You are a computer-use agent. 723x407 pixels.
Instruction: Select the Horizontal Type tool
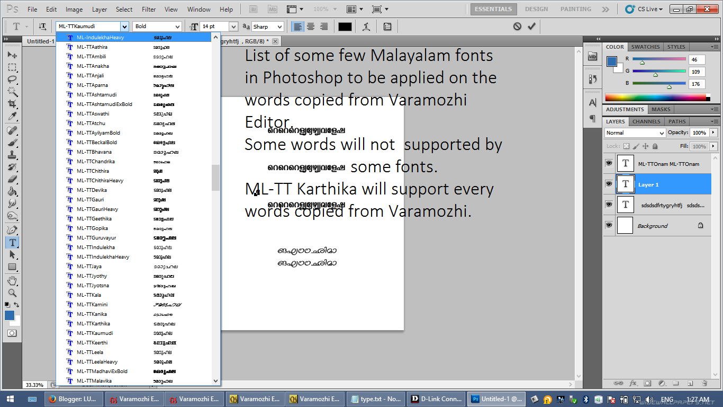coord(12,242)
